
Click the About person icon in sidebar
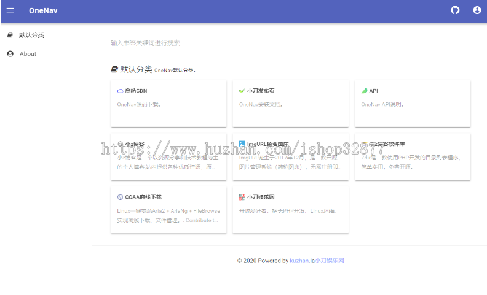click(10, 54)
